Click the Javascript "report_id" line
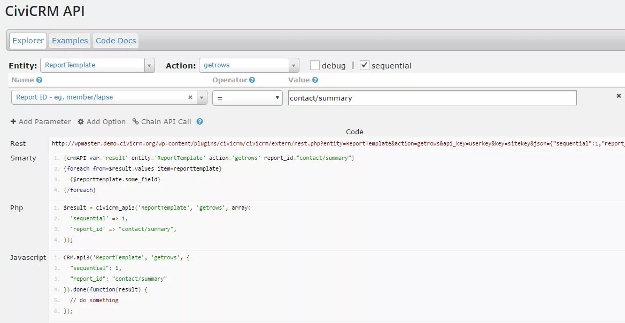The image size is (625, 323). click(x=118, y=279)
